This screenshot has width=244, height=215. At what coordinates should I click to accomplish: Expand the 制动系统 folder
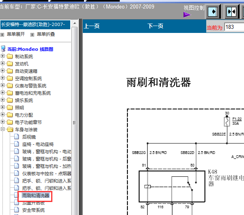click(2, 56)
